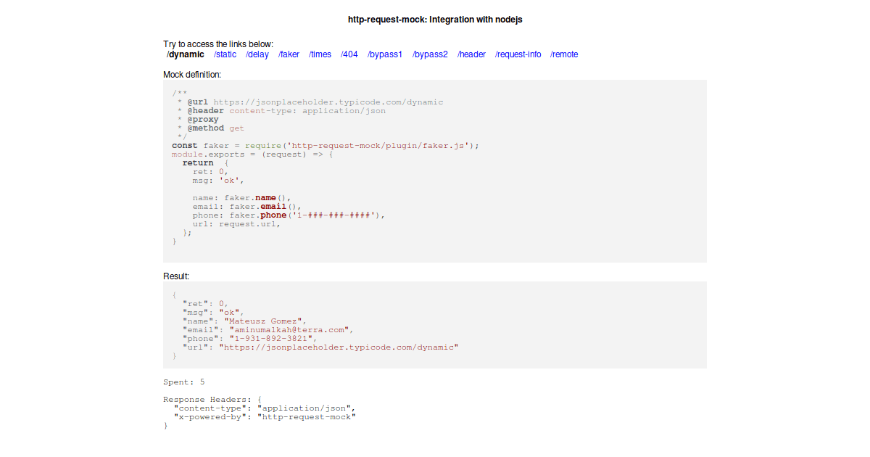
Task: Go to the /times link
Action: pyautogui.click(x=320, y=54)
